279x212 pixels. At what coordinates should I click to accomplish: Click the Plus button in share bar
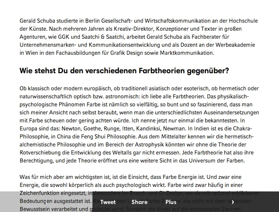click(x=171, y=202)
